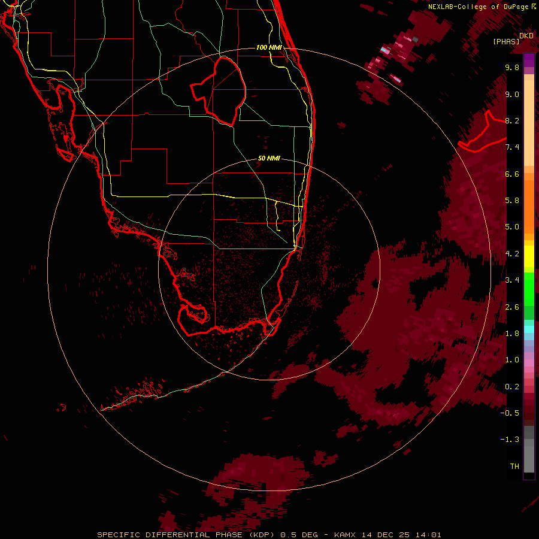The image size is (539, 539).
Task: Pick the gray band on the color bar
Action: (x=529, y=450)
